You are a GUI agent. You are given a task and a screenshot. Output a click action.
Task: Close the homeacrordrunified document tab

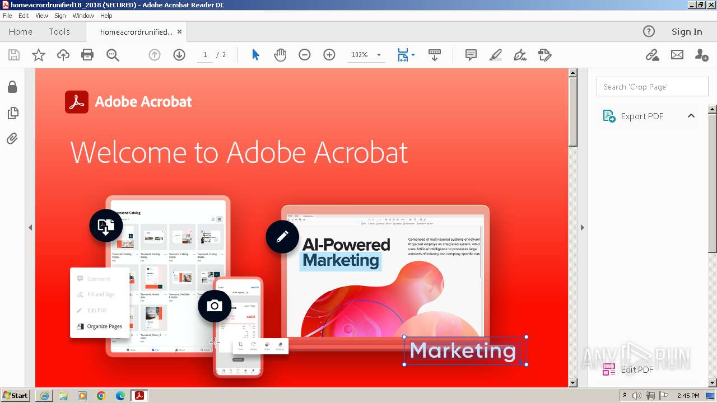click(x=179, y=32)
